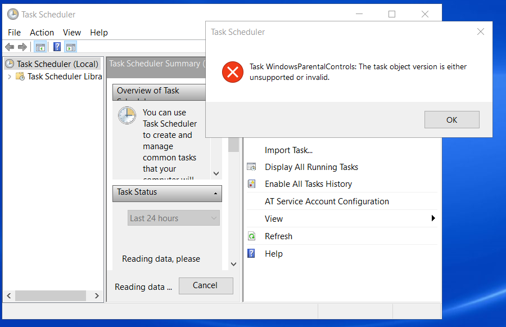506x327 pixels.
Task: Click Help in the Actions pane
Action: click(274, 254)
